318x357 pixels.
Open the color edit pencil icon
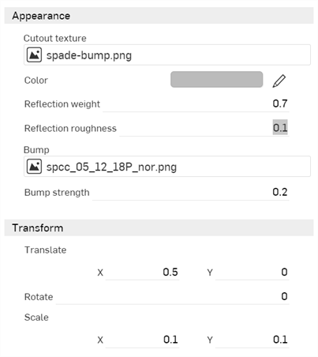[x=279, y=81]
